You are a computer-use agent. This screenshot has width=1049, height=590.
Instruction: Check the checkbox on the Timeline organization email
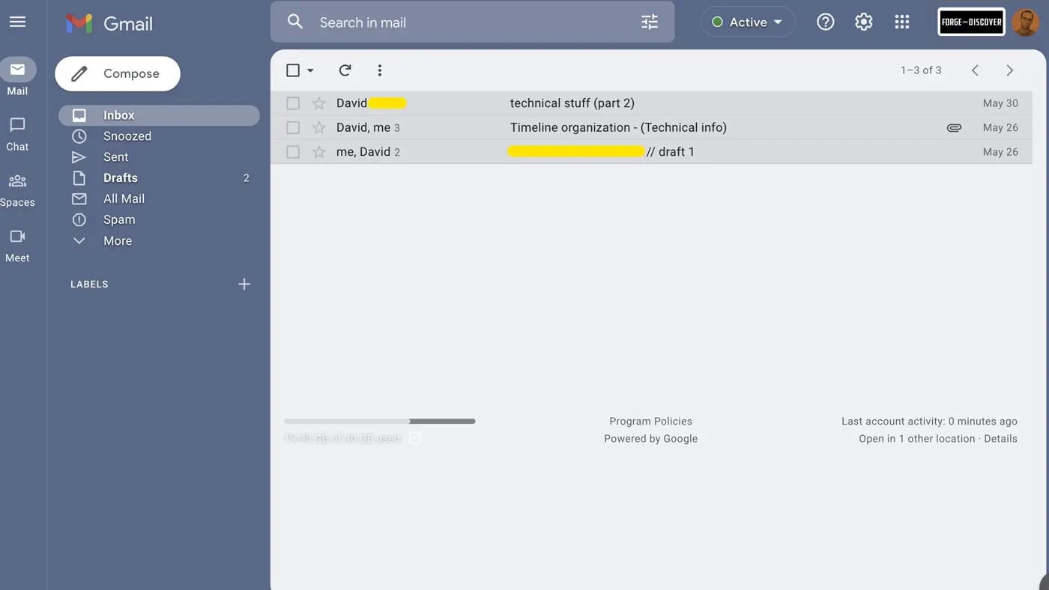tap(292, 126)
